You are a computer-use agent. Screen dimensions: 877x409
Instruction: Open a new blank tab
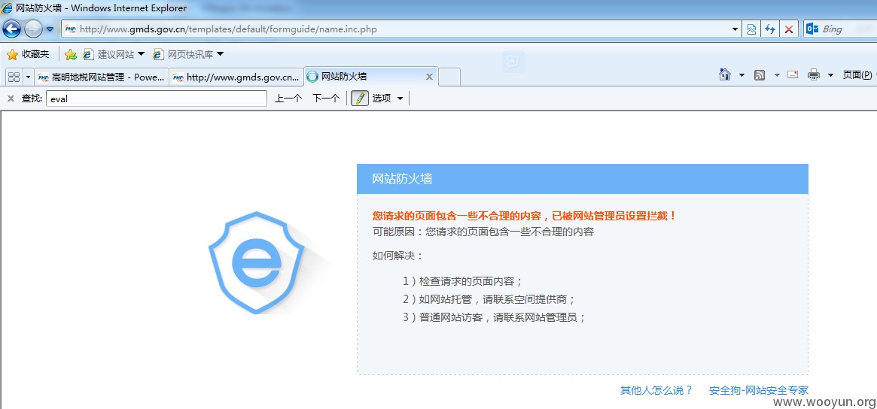click(449, 77)
